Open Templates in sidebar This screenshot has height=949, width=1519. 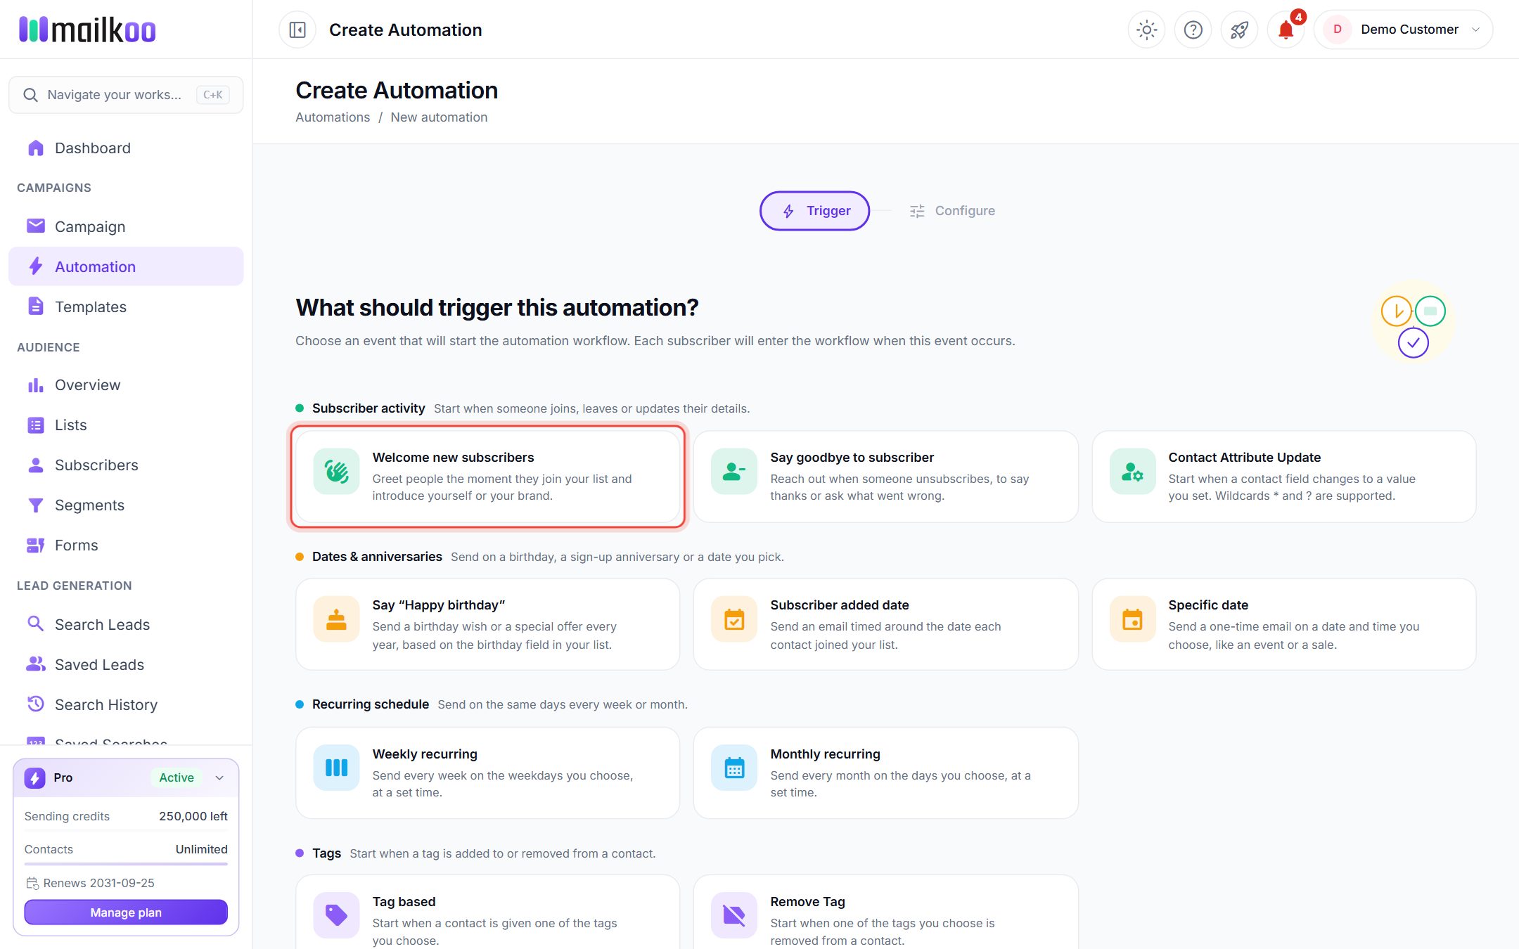[126, 306]
